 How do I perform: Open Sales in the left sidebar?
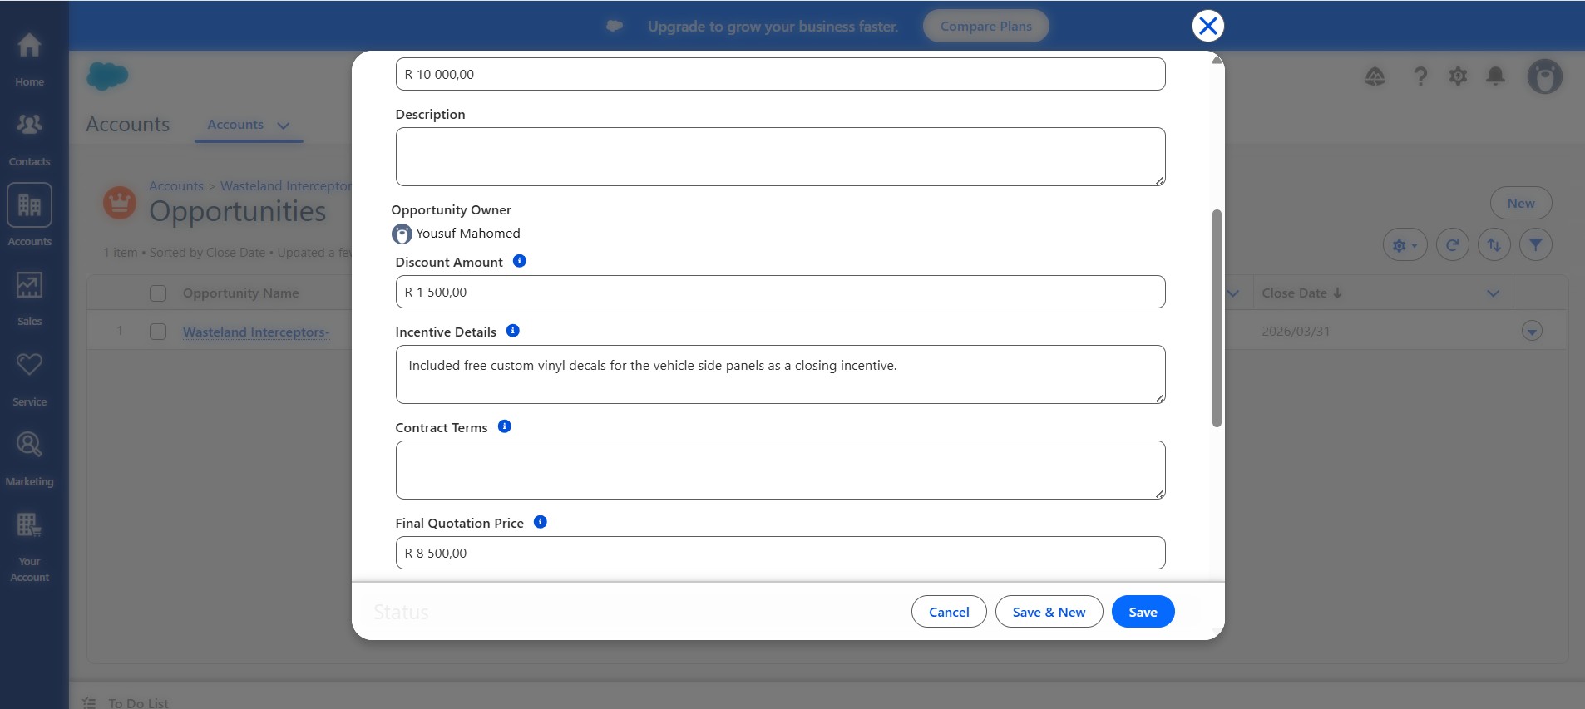pos(29,298)
